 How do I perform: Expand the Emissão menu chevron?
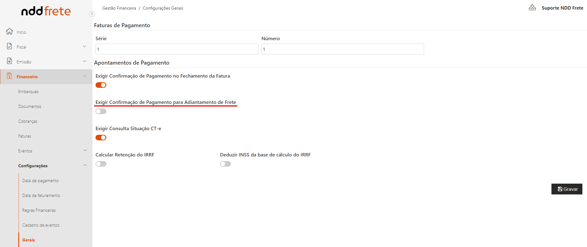click(84, 61)
